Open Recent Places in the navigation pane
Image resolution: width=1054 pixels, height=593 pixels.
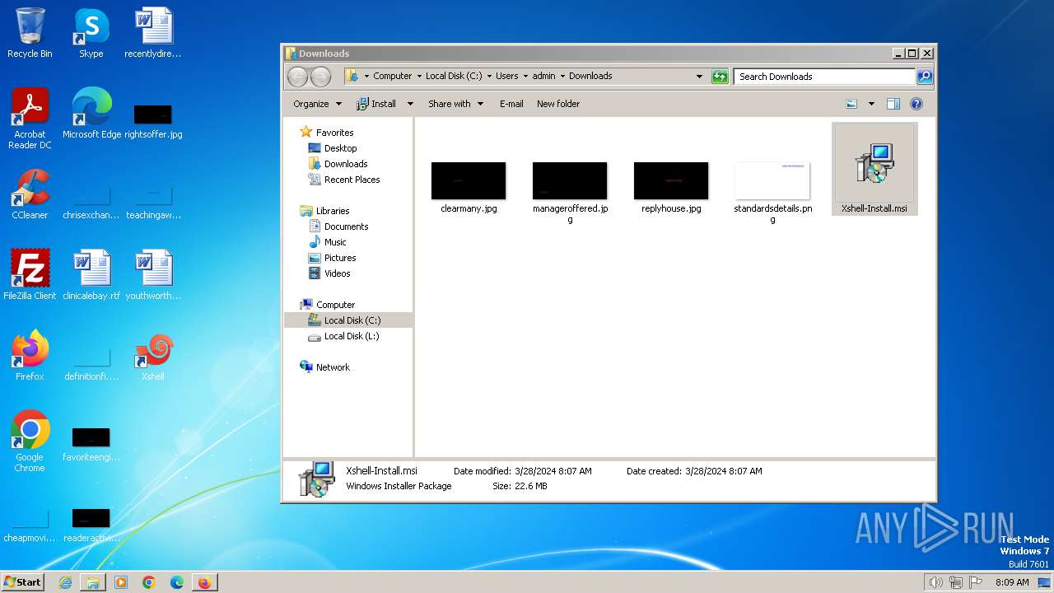click(352, 180)
